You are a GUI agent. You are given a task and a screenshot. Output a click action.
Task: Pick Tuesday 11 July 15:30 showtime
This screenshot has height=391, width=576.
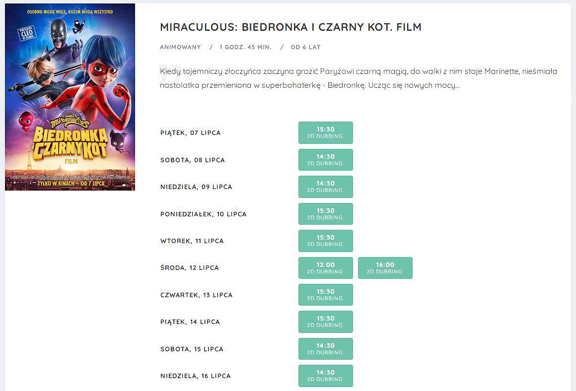coord(325,241)
